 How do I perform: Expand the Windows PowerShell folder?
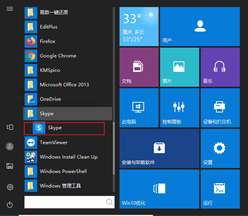coord(68,171)
